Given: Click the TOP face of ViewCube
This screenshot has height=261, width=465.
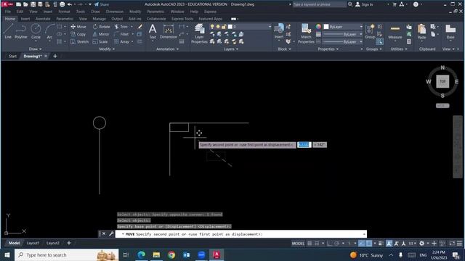Looking at the screenshot, I should [x=442, y=81].
